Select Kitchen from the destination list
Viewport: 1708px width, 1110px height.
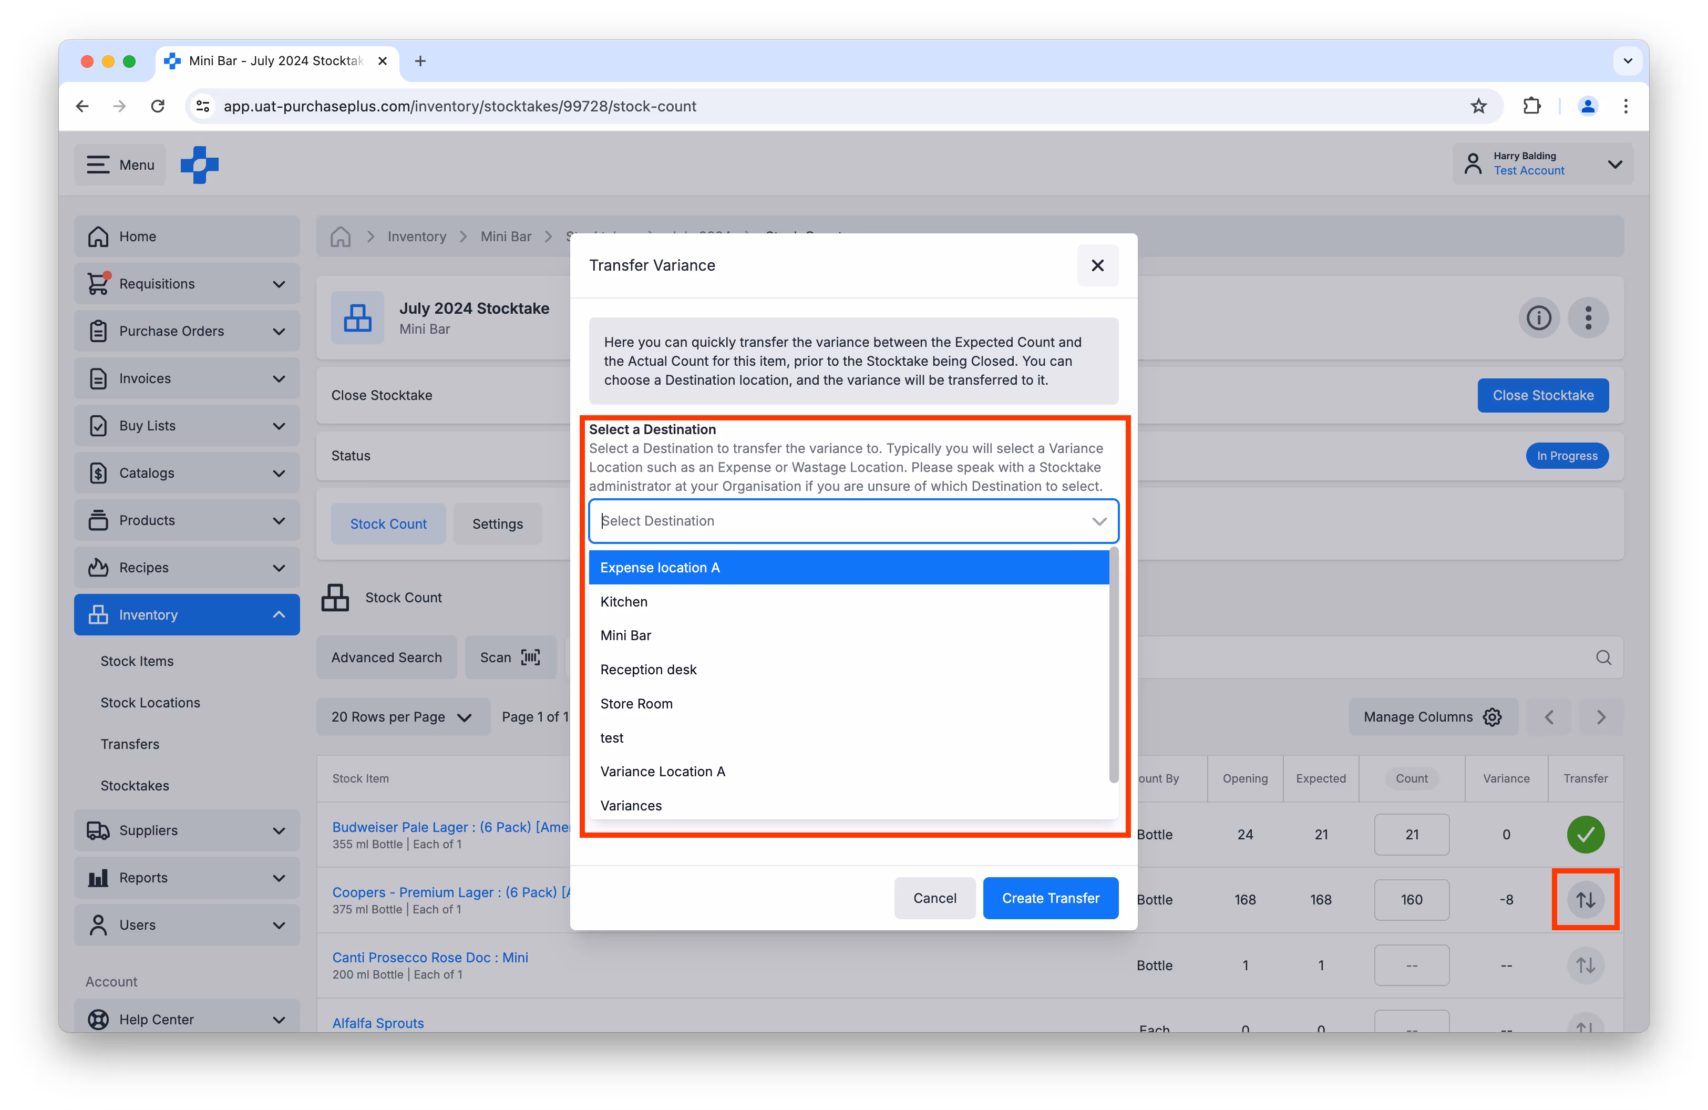tap(624, 601)
